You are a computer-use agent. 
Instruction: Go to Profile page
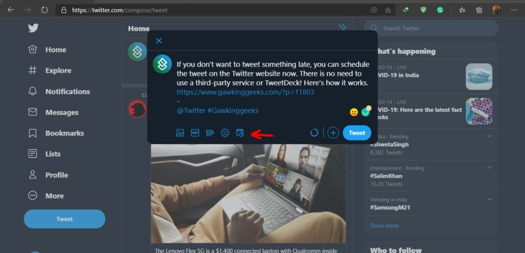(x=48, y=175)
